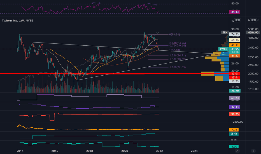Screen dimensions: 261x154
Task: Click the 4200.00 tick on the SPX scale
Action: [253, 38]
